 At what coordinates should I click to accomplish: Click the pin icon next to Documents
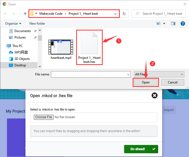pyautogui.click(x=35, y=31)
